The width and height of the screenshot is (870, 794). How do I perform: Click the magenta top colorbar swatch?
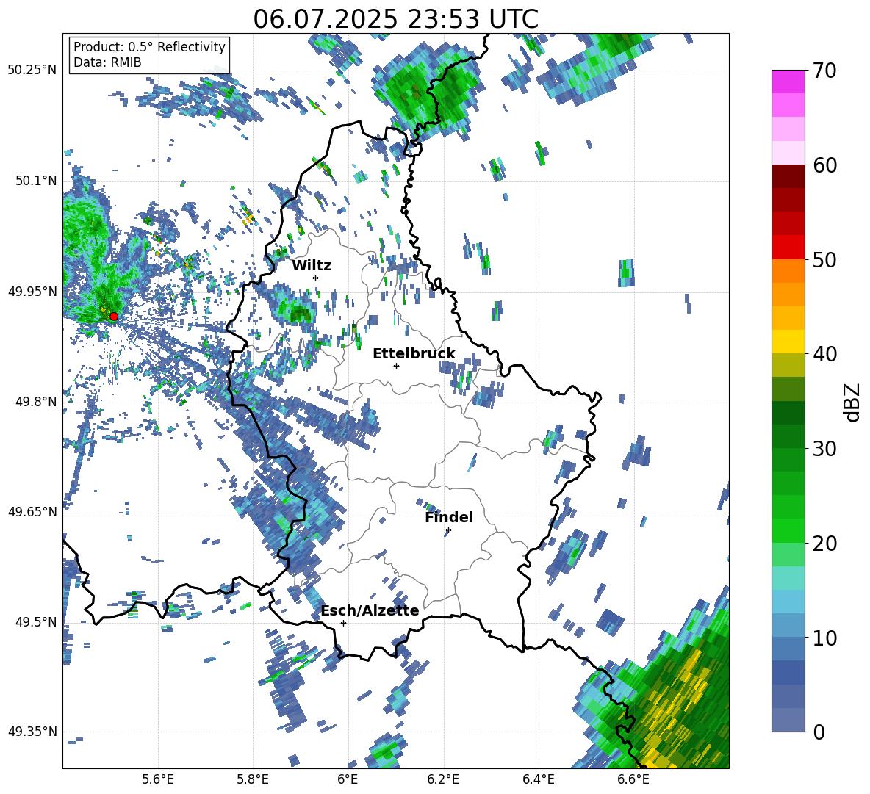[788, 82]
